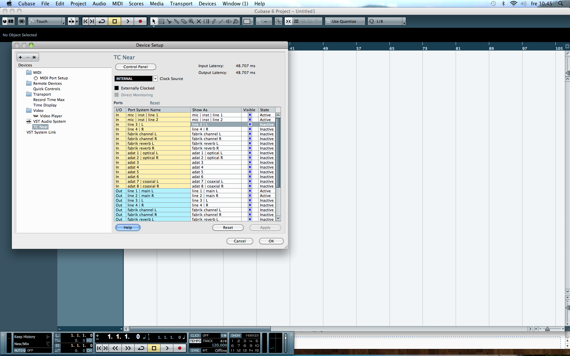The height and width of the screenshot is (356, 570).
Task: Toggle Visible for Out line 1 | main L
Action: [x=250, y=191]
